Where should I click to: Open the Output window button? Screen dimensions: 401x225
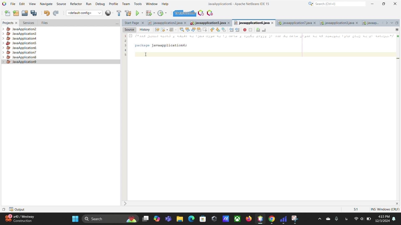pos(17,209)
